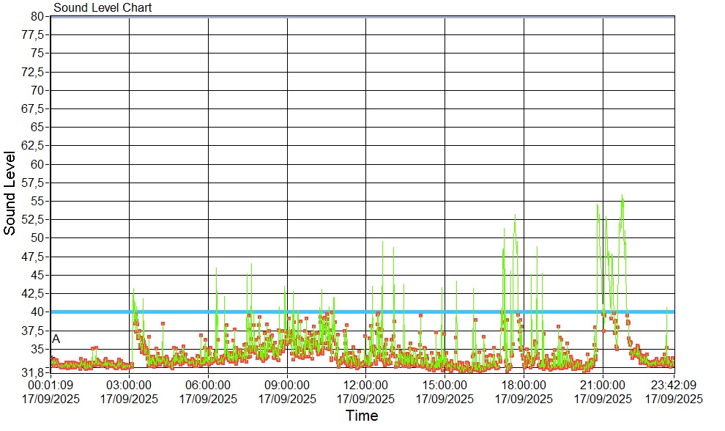The image size is (725, 431).
Task: Select the 18:00:00 time axis label
Action: tap(524, 385)
